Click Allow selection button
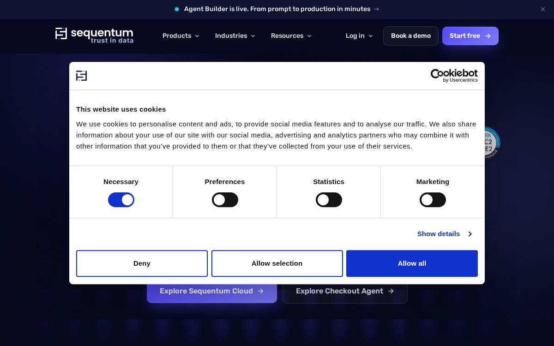This screenshot has height=346, width=554. coord(277,263)
